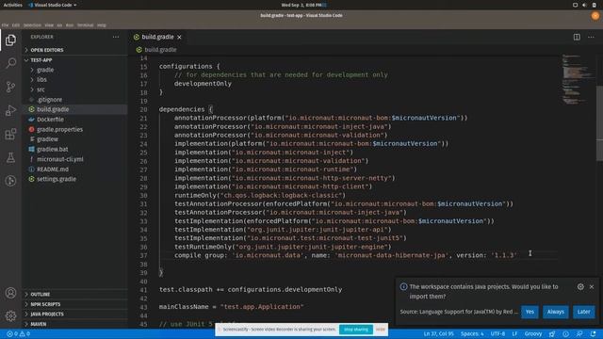The image size is (603, 339).
Task: Click the feedback icon in status bar
Action: pyautogui.click(x=579, y=334)
